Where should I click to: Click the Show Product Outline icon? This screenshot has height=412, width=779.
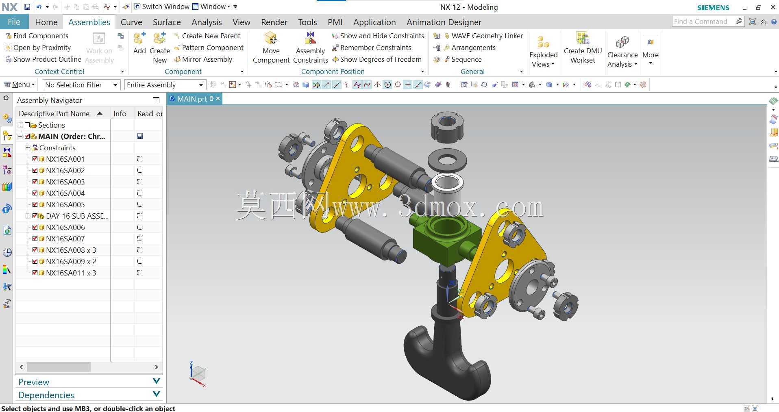[x=8, y=59]
